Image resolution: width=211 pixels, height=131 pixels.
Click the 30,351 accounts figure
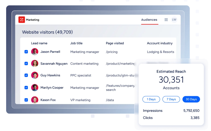pyautogui.click(x=171, y=80)
